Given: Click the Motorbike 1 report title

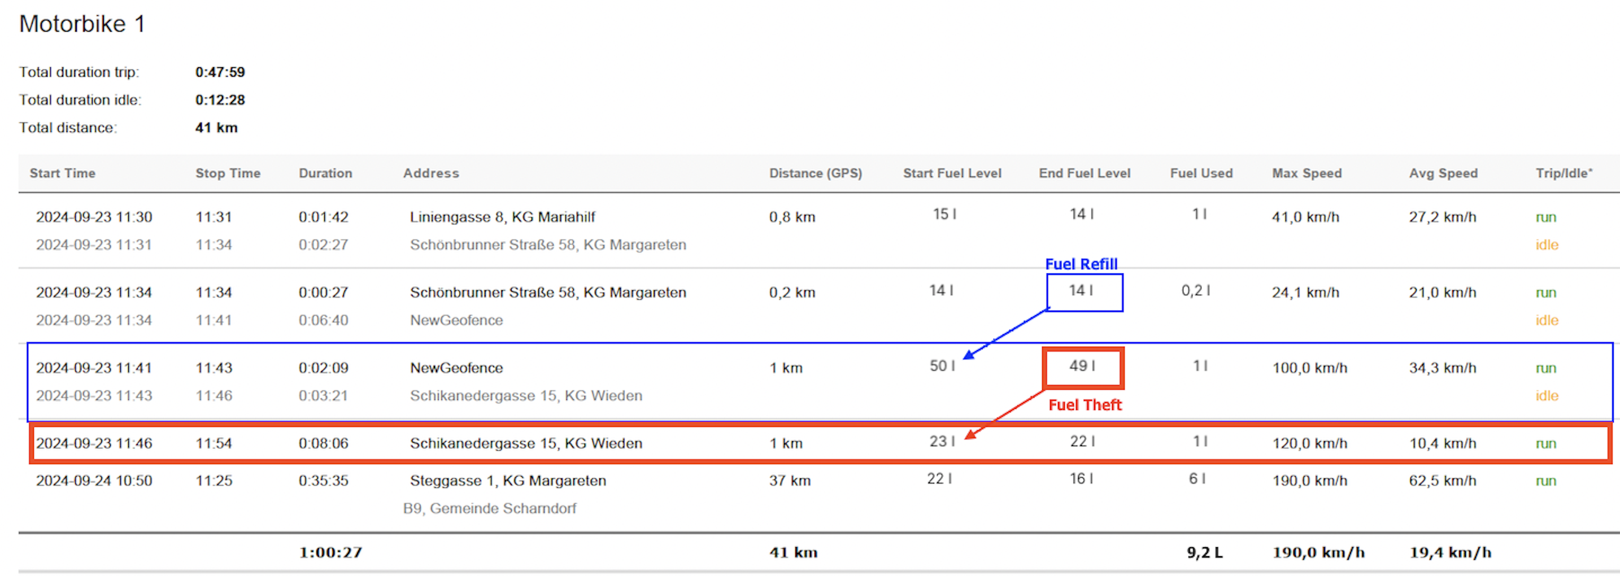Looking at the screenshot, I should [82, 24].
